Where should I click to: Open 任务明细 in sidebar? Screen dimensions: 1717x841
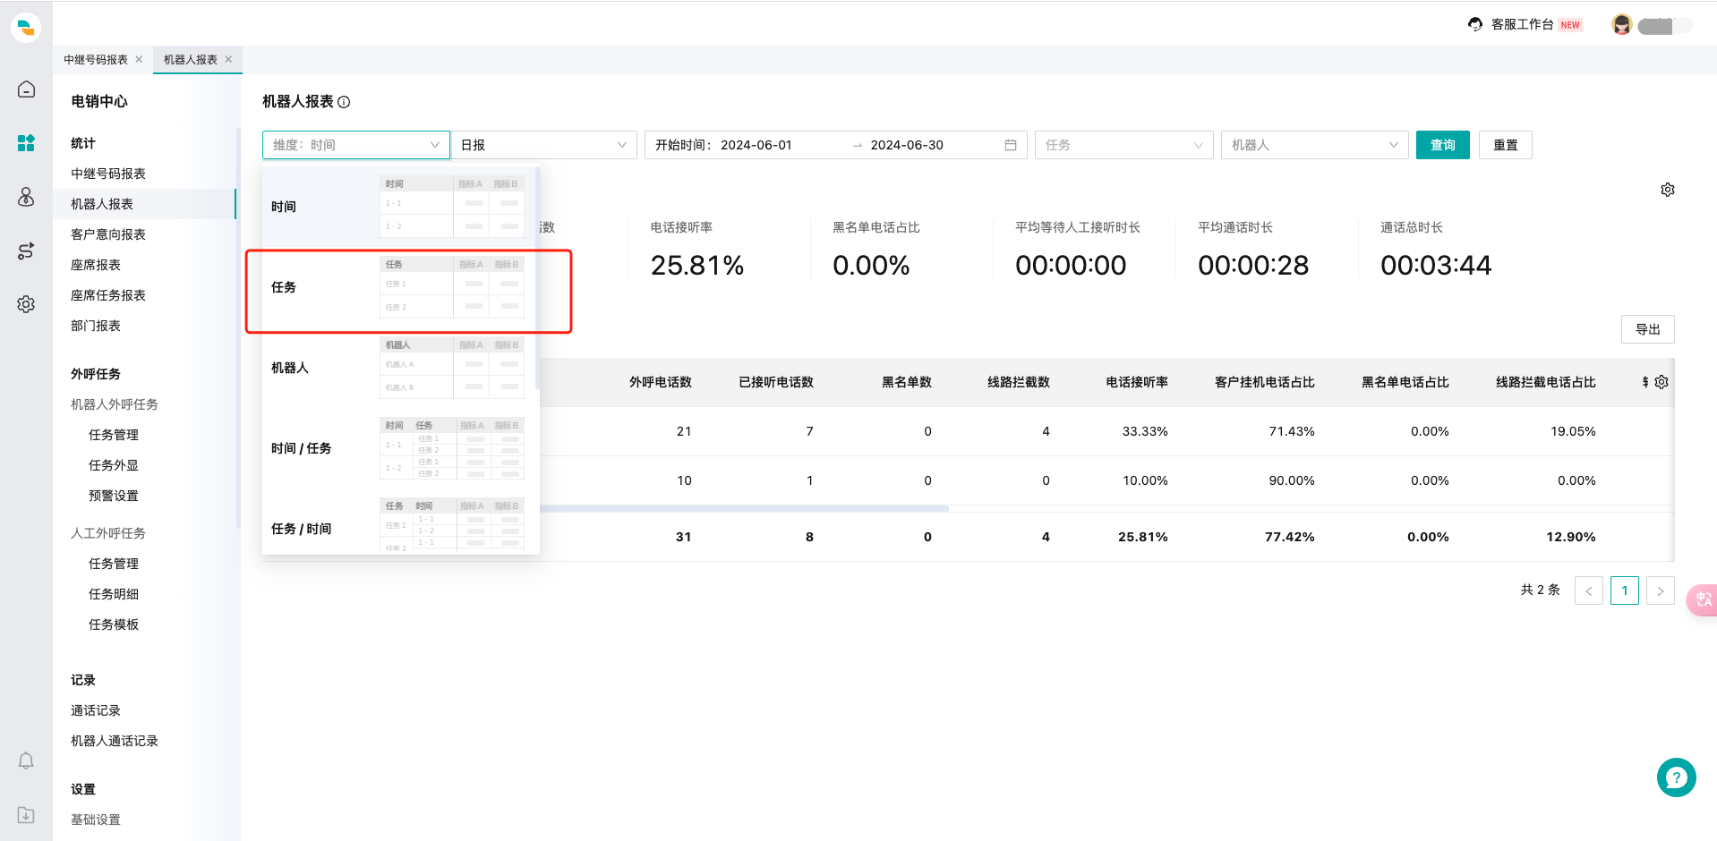114,594
